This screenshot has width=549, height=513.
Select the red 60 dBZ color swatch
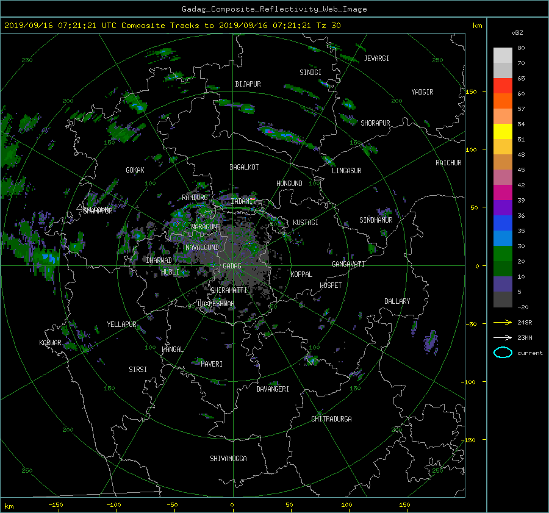tap(503, 86)
